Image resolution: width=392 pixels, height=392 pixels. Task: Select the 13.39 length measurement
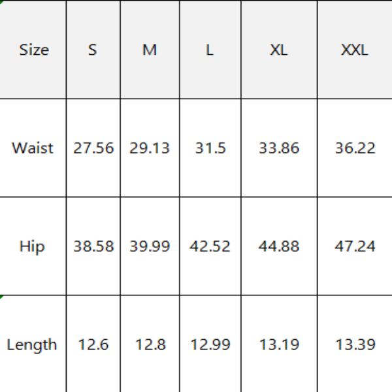point(355,344)
